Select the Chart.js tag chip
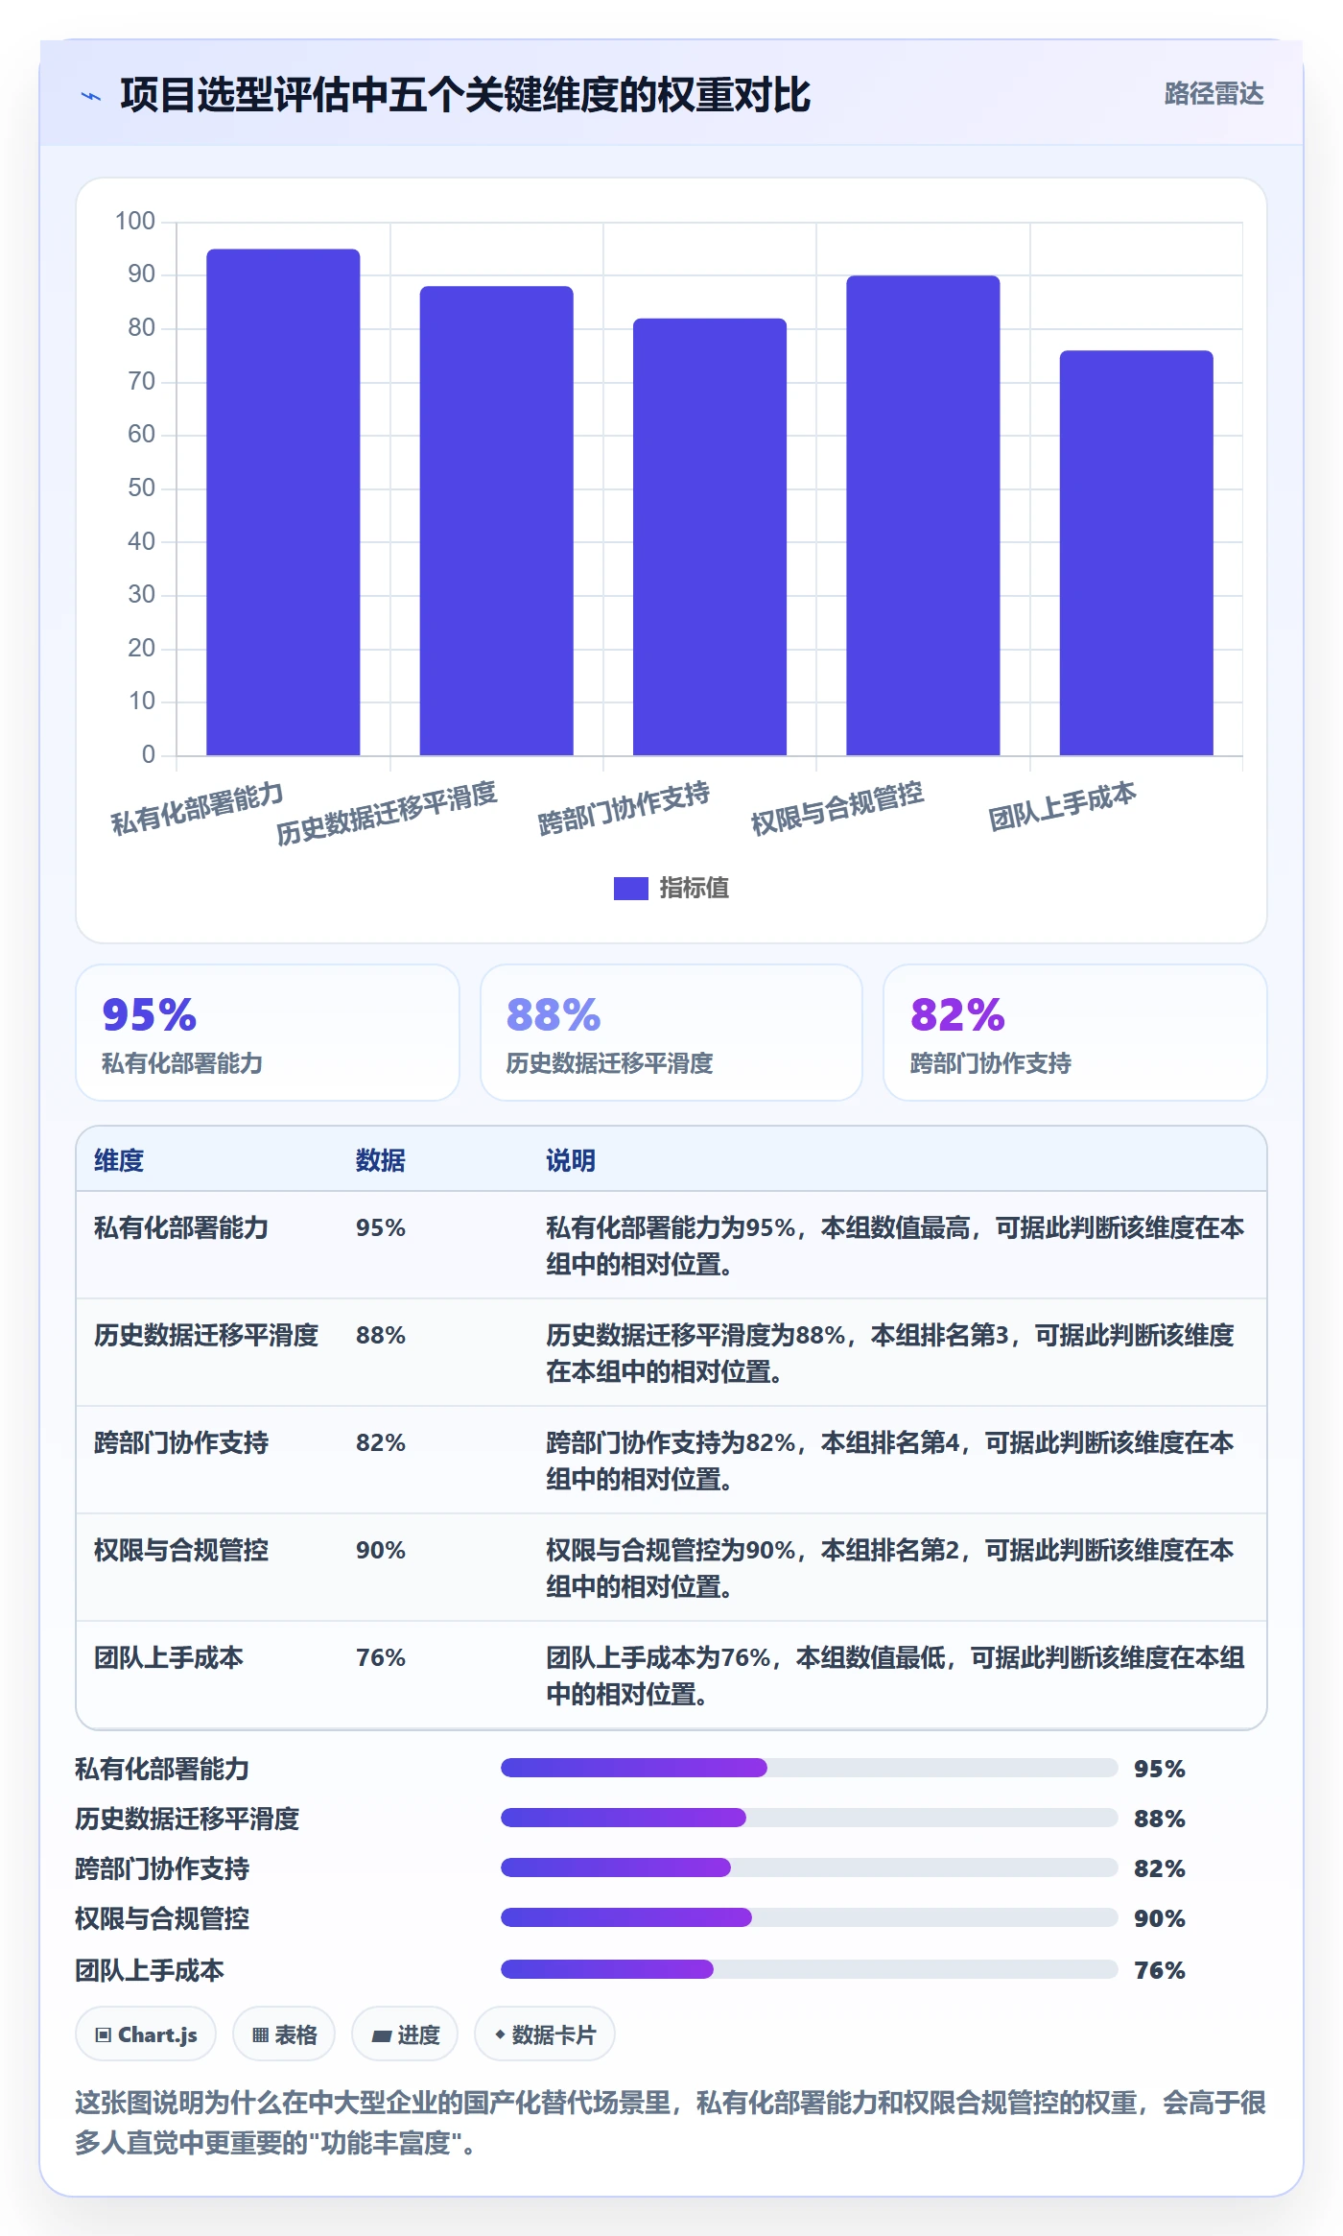This screenshot has height=2236, width=1343. [146, 2034]
